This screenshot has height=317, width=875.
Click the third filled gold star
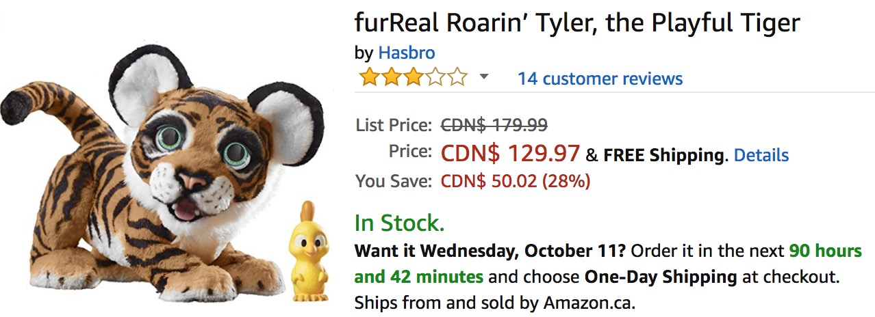pos(413,78)
